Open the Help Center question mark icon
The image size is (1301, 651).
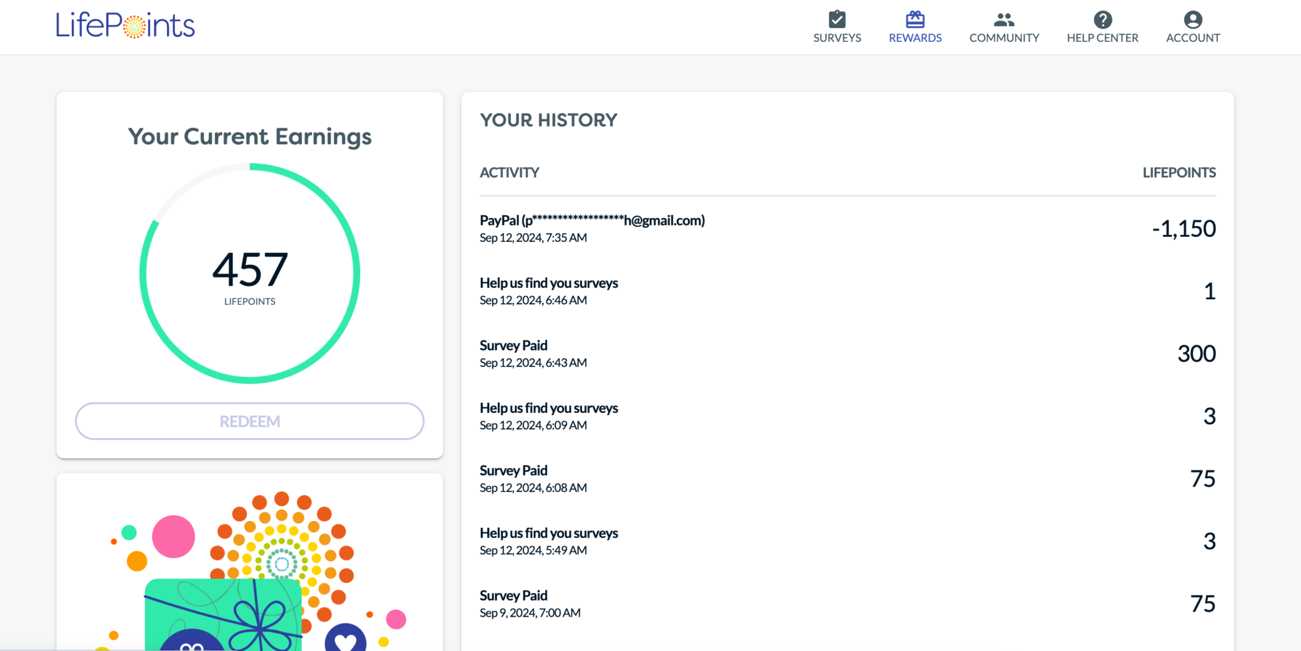pyautogui.click(x=1102, y=19)
